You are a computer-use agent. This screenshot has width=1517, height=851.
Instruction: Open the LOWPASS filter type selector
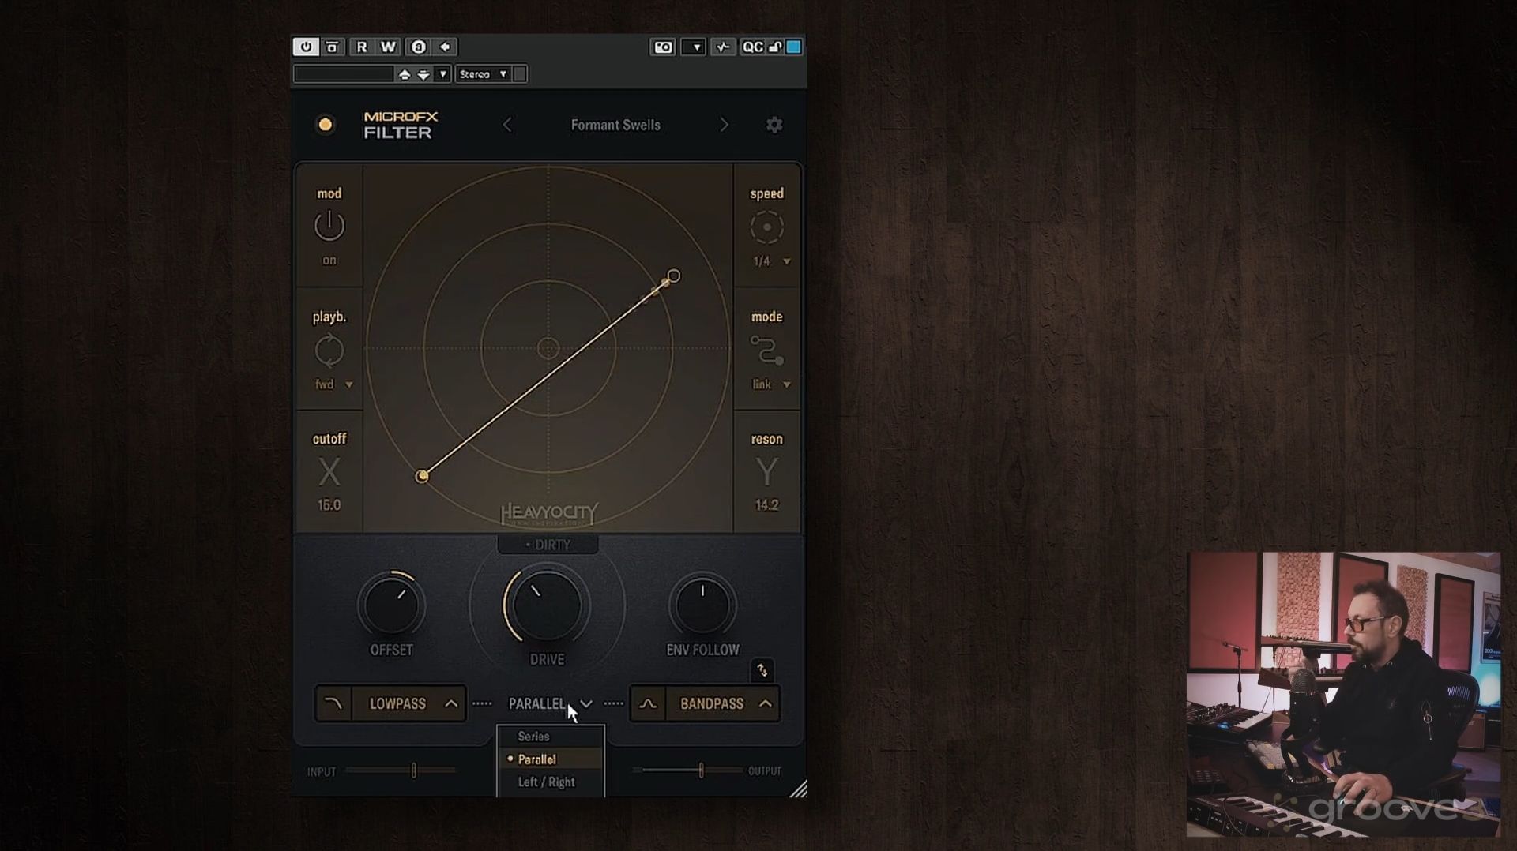(408, 703)
